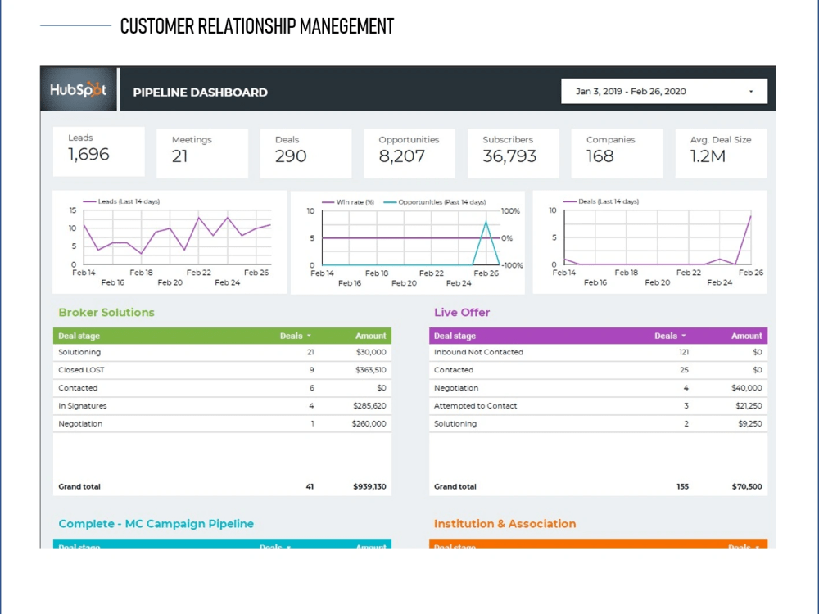The image size is (819, 614).
Task: Click Broker Solutions Deal stage header
Action: (x=79, y=336)
